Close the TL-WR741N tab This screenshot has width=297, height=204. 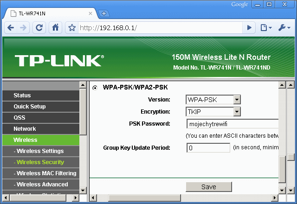pos(90,13)
